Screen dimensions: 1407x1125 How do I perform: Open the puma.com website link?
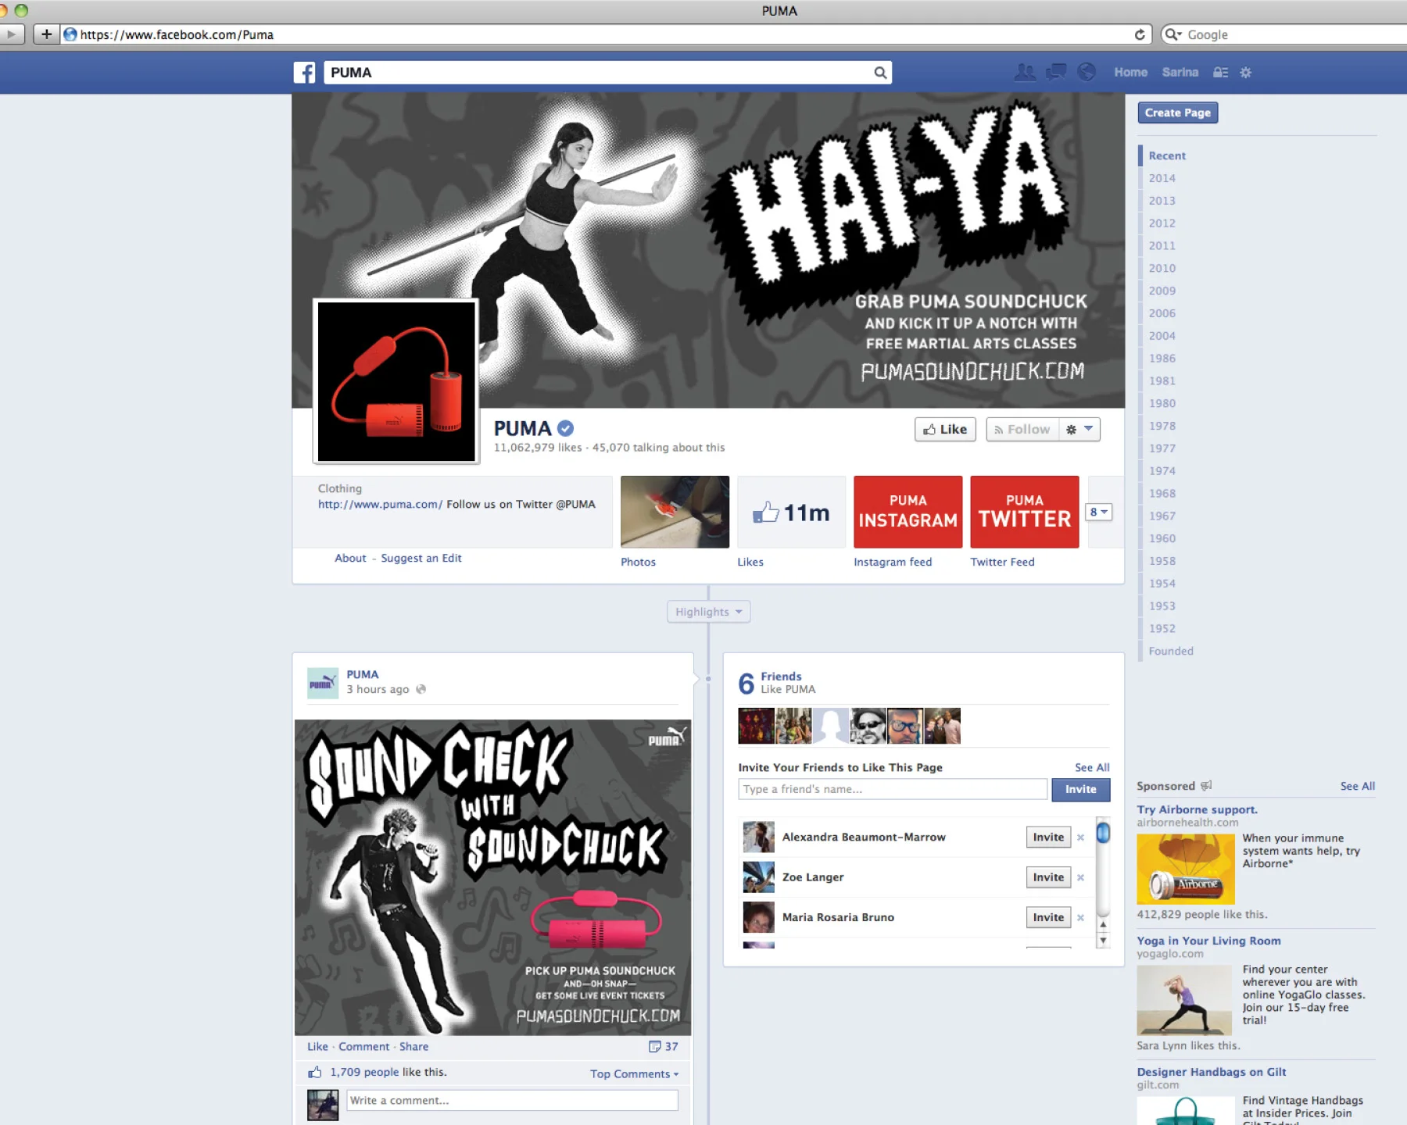pyautogui.click(x=380, y=505)
